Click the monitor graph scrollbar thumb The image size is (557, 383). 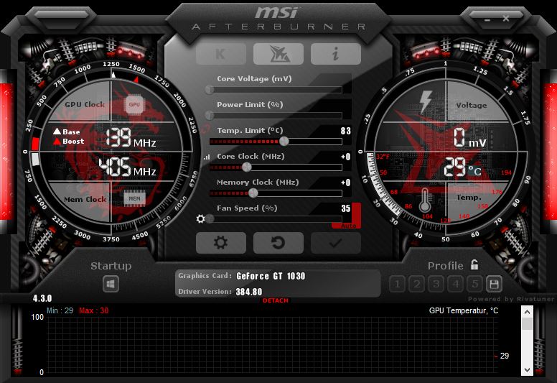(x=527, y=323)
